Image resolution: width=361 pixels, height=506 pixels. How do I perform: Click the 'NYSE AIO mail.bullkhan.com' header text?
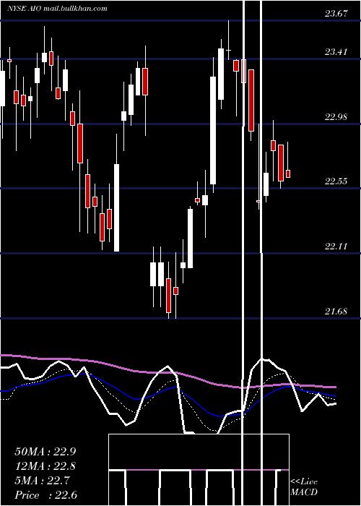[57, 9]
